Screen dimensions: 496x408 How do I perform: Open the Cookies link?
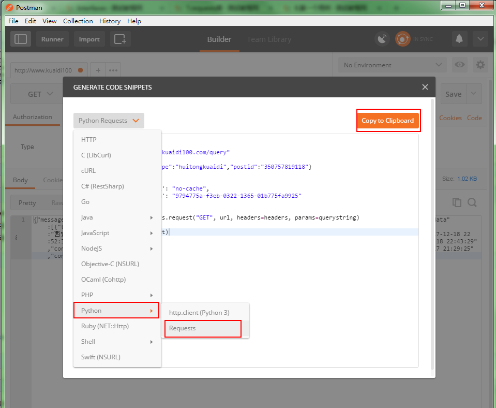450,118
